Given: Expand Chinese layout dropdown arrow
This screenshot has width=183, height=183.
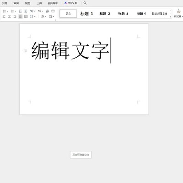Looking at the screenshot, I should tap(35, 11).
